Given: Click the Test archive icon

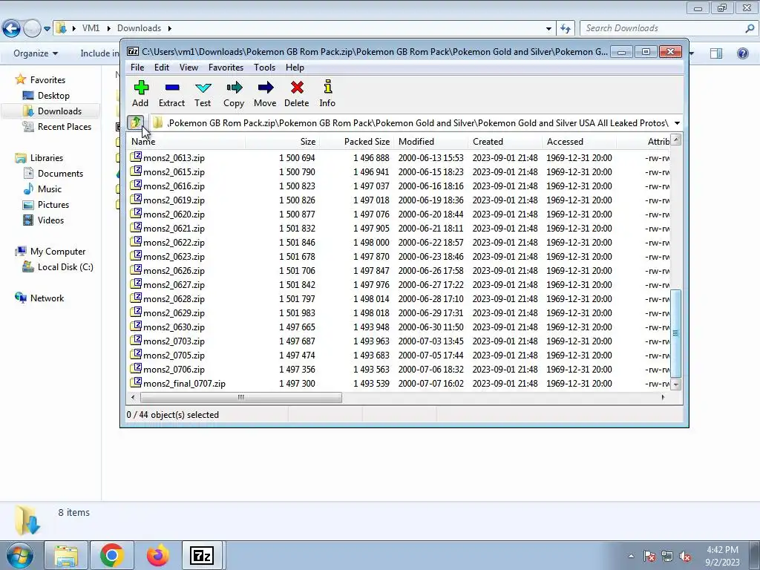Looking at the screenshot, I should click(x=203, y=88).
